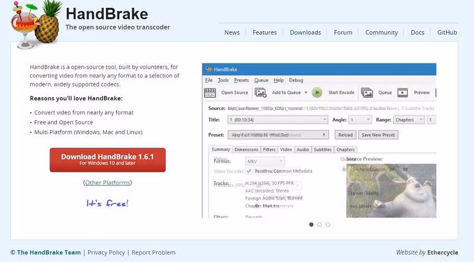This screenshot has width=474, height=262.
Task: Click the It's free! handwritten text
Action: pos(107,203)
